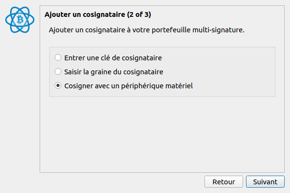
Task: Select the "Entrer une clé de cosignataire" radio button
Action: 58,58
